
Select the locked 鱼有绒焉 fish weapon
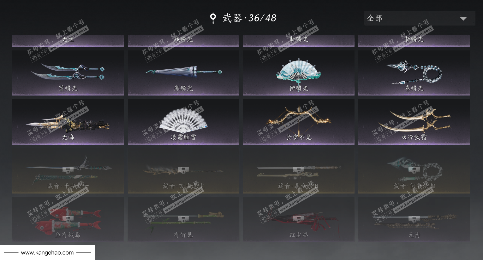(x=68, y=220)
